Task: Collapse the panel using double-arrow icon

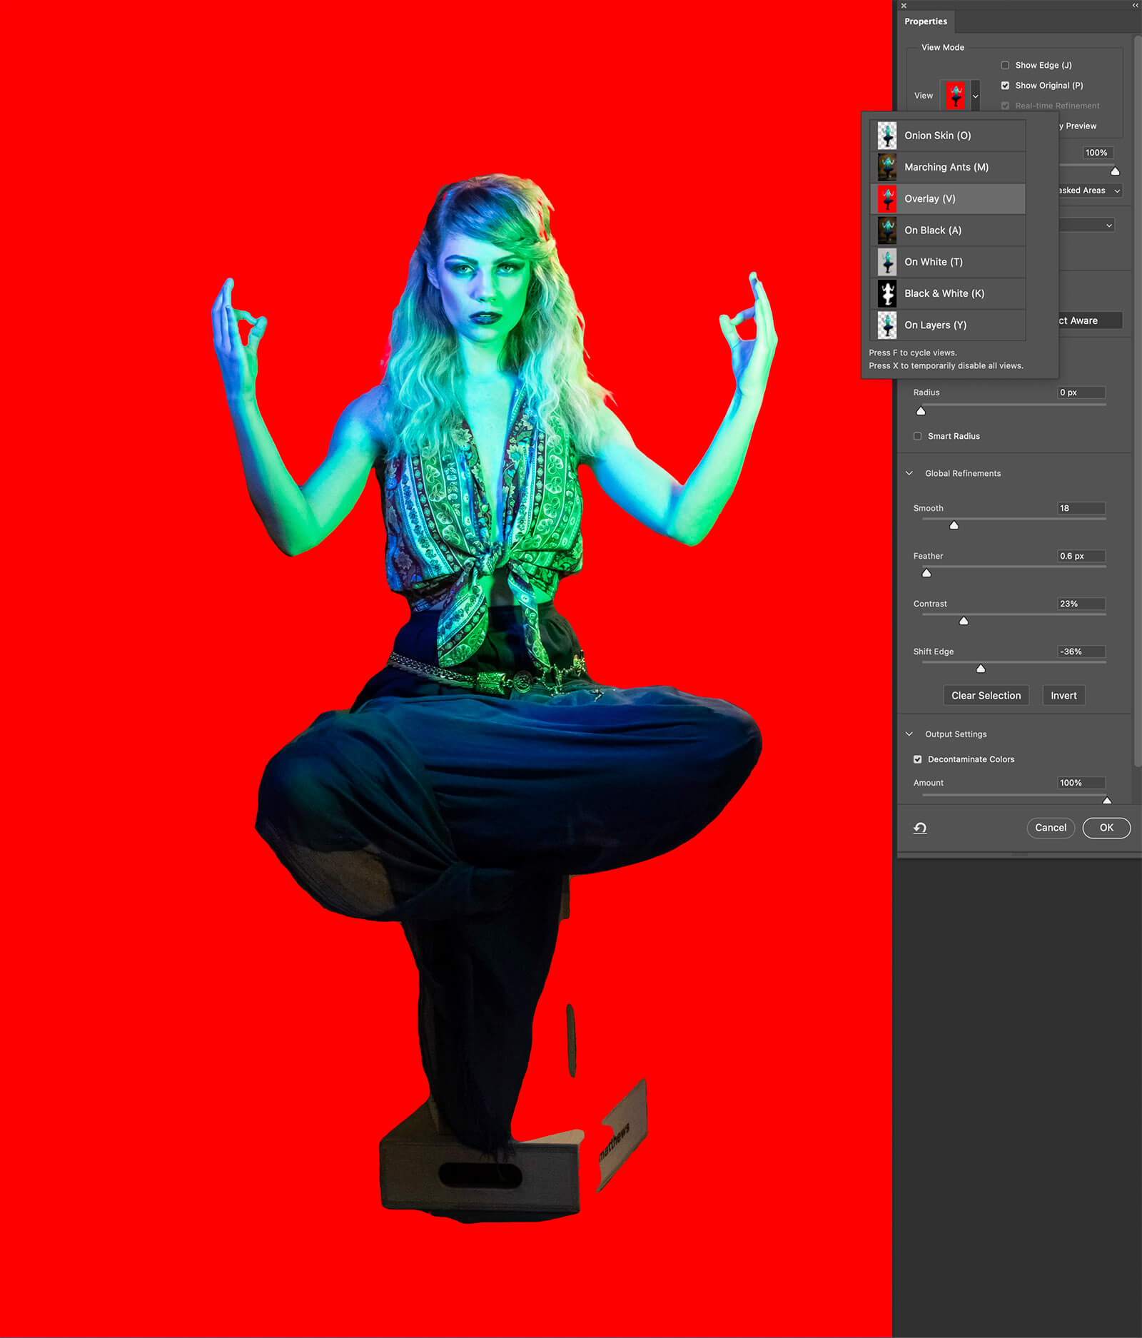Action: (1135, 6)
